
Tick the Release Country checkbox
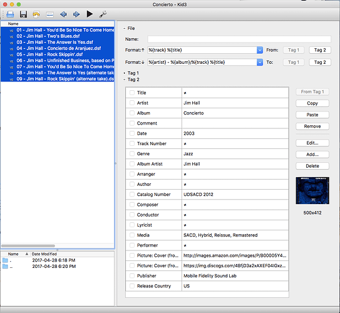132,286
